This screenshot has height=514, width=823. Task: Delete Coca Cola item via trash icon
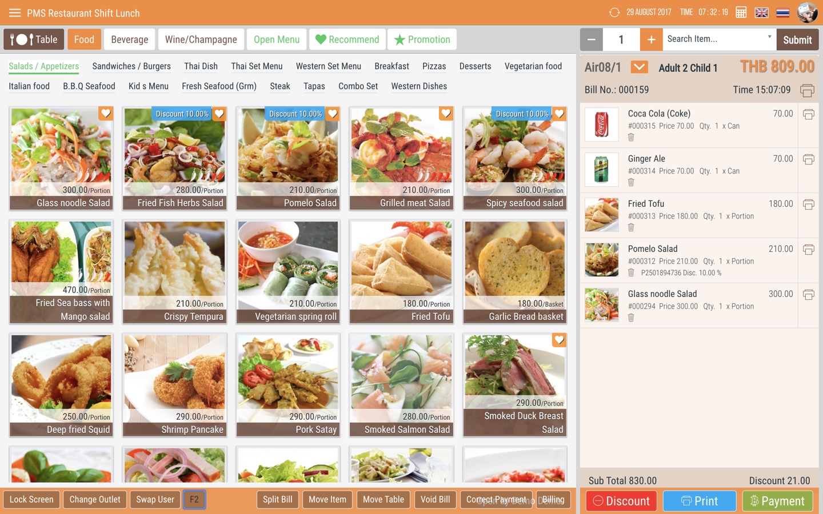pos(631,137)
